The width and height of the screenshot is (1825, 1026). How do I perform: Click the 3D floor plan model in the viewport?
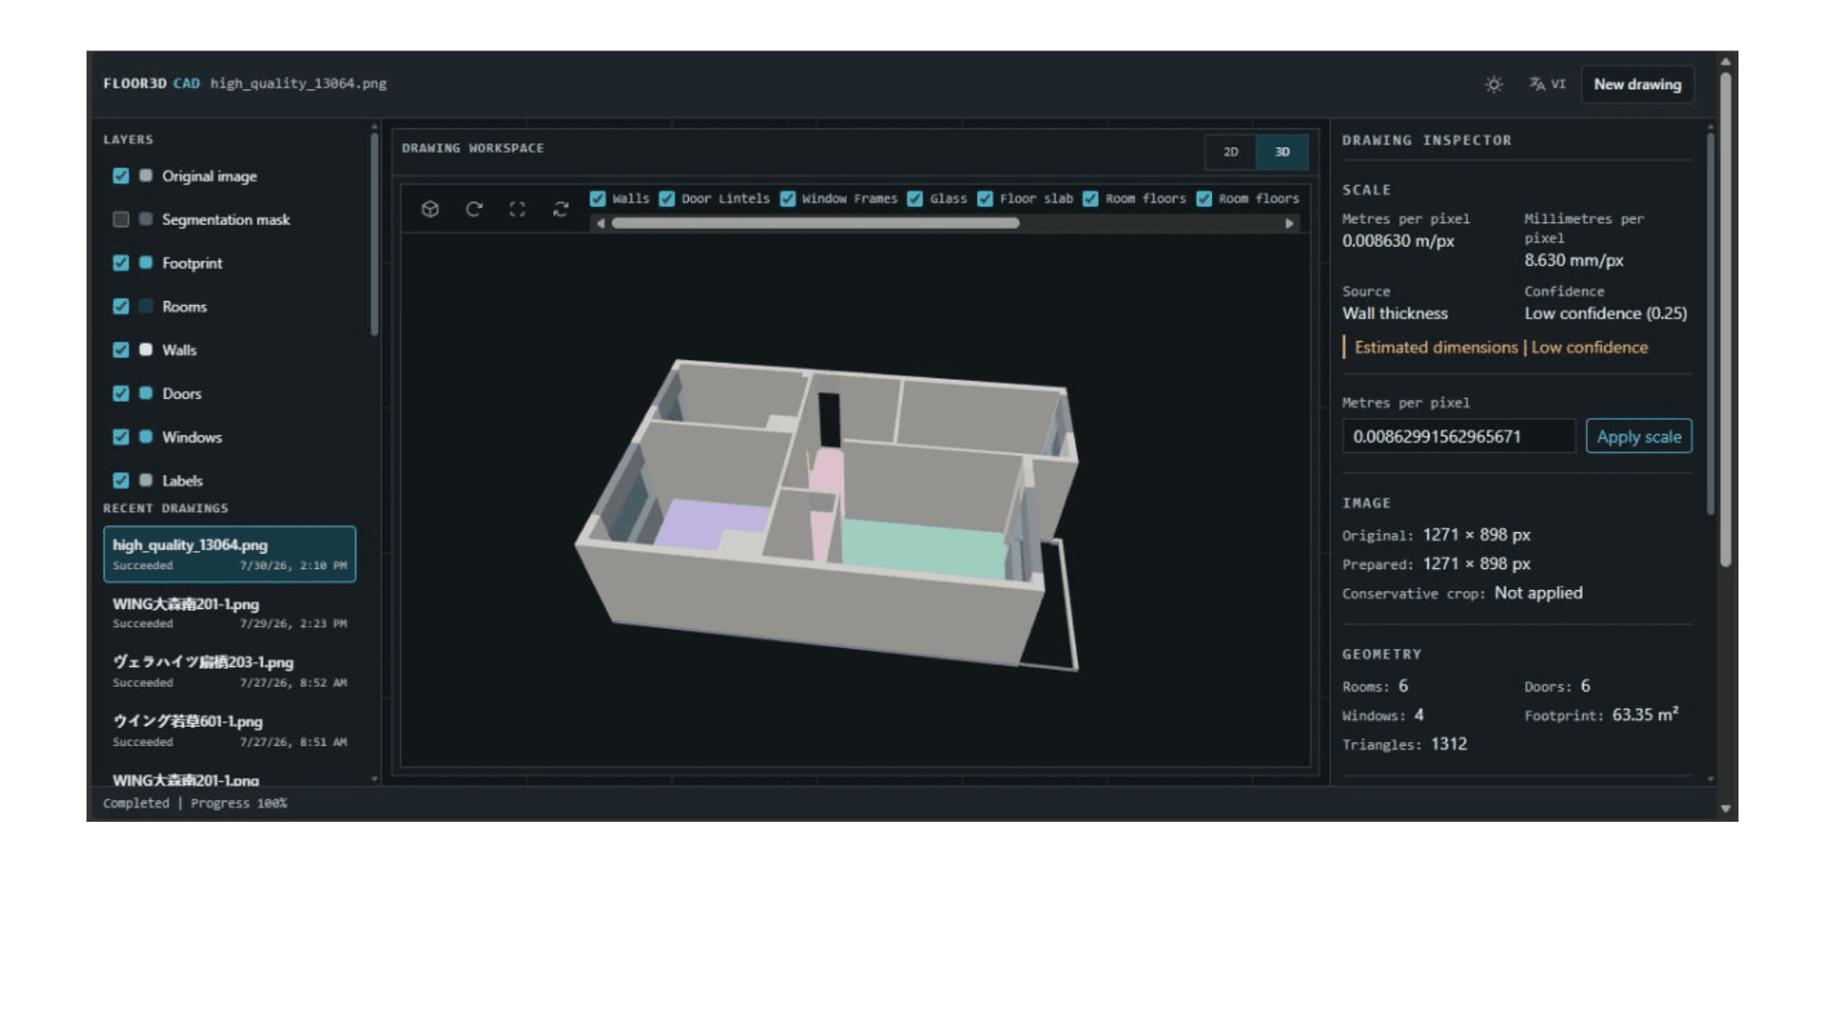coord(827,513)
